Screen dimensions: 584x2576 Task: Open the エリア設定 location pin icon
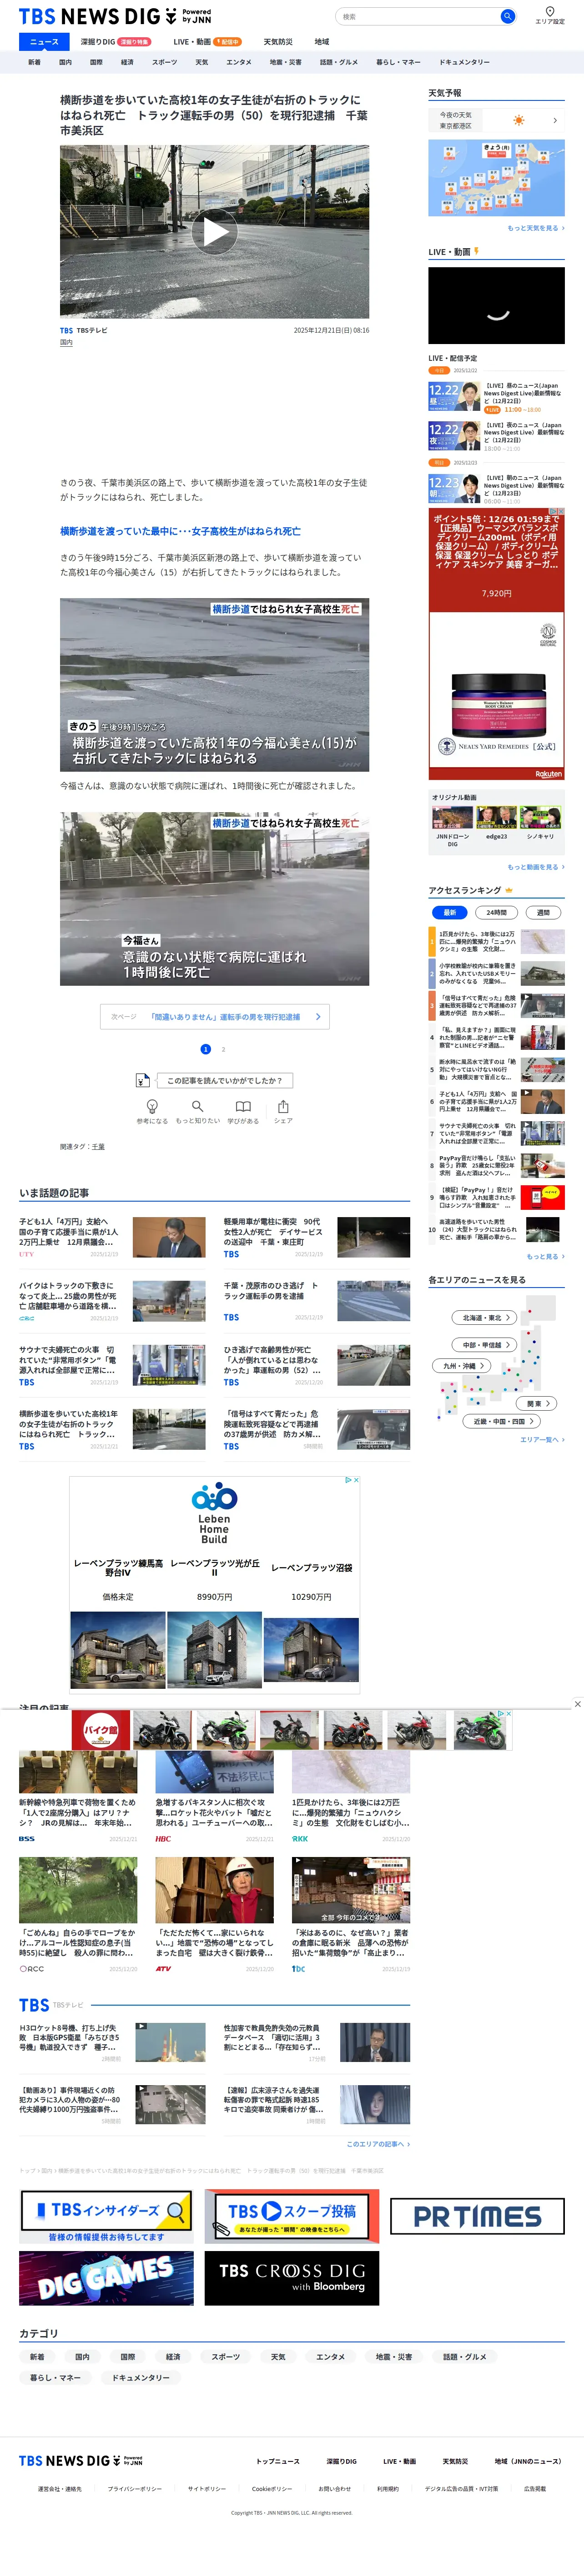(x=549, y=11)
